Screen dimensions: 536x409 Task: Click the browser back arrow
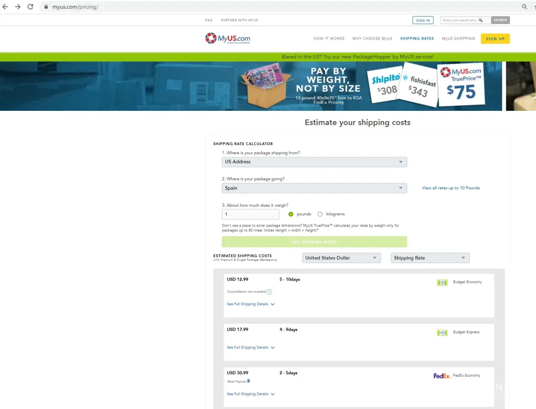pos(5,7)
